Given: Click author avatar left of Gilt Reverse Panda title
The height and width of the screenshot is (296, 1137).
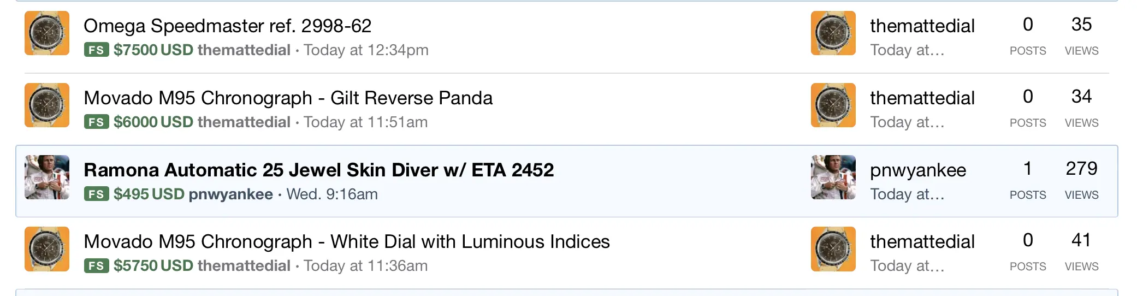Looking at the screenshot, I should coord(47,105).
